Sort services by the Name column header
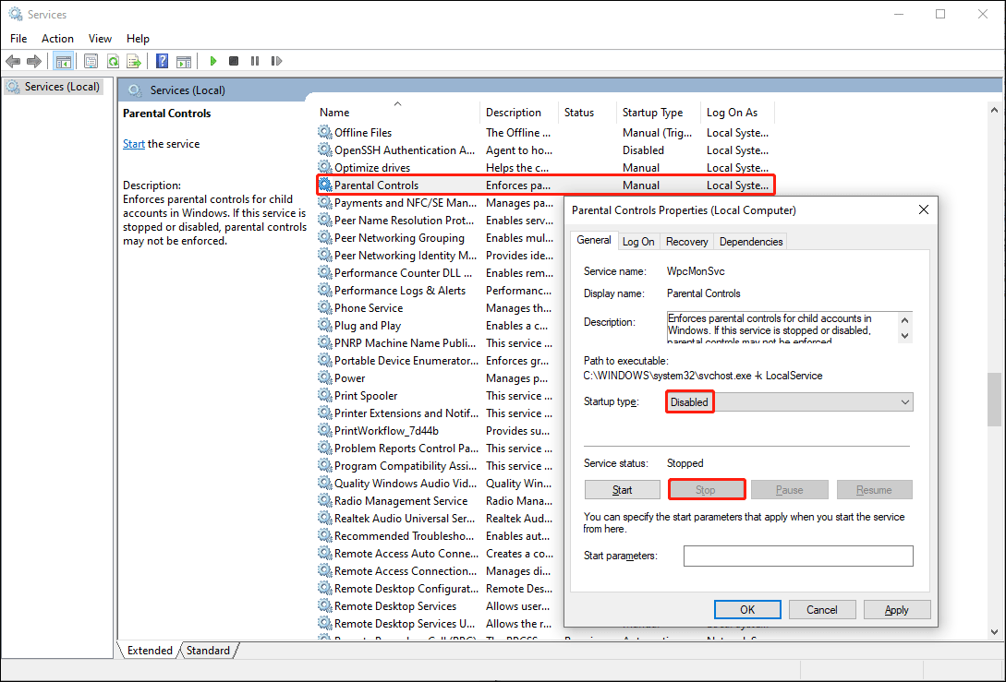 coord(398,113)
